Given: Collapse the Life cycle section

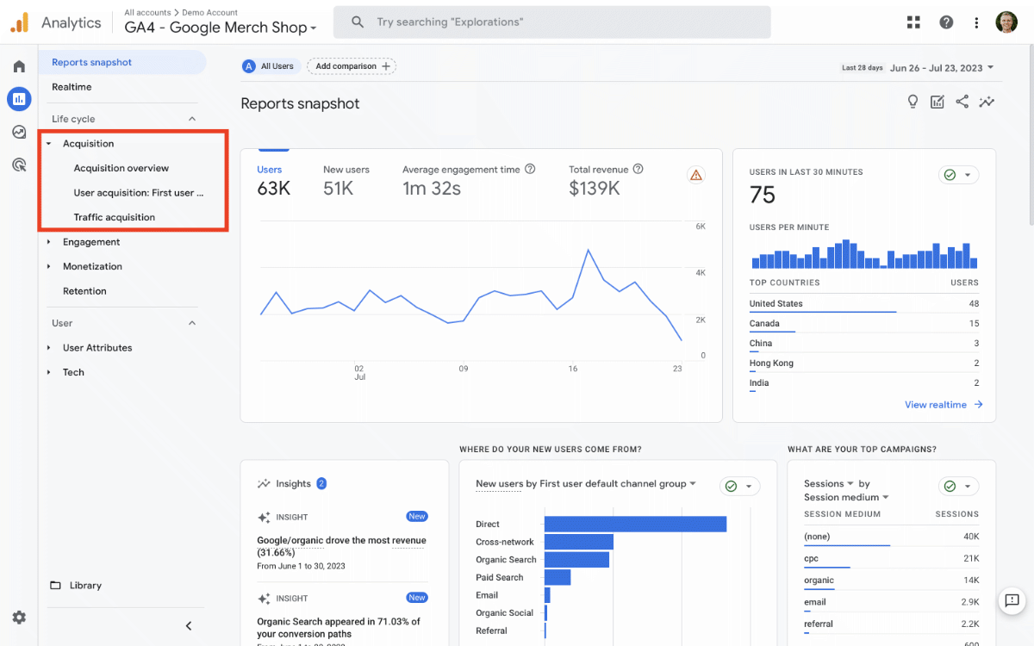Looking at the screenshot, I should [194, 118].
